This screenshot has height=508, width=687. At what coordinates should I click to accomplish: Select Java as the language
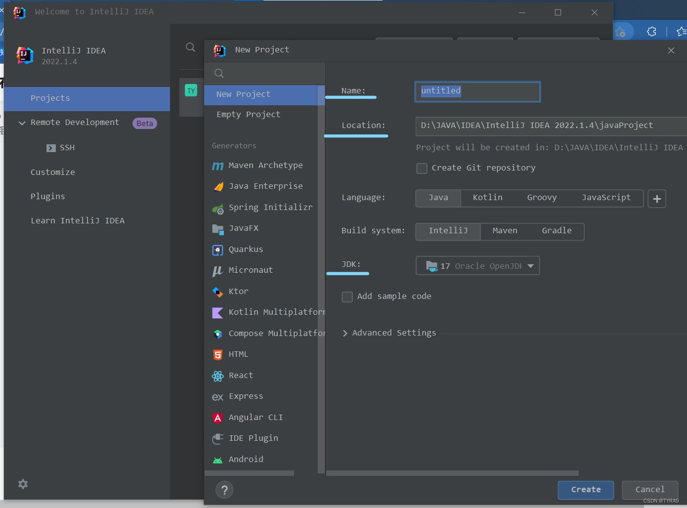pyautogui.click(x=438, y=198)
